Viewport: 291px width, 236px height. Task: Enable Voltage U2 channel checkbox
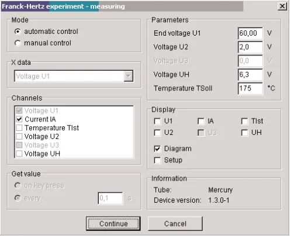[x=19, y=136]
